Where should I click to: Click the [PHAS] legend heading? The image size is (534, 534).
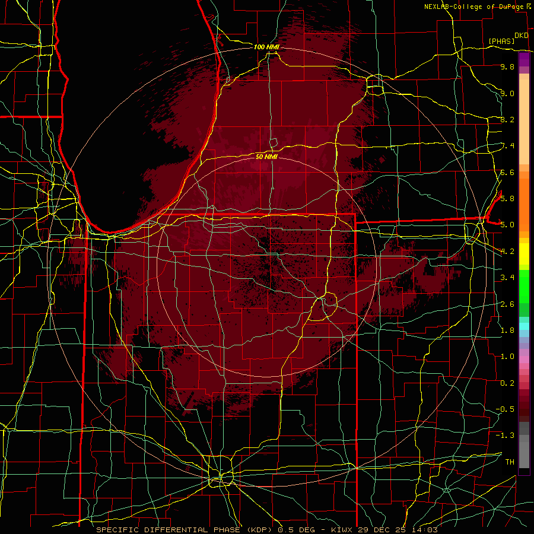point(501,41)
